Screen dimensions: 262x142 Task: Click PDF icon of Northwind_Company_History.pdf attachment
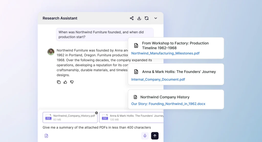coord(48,117)
